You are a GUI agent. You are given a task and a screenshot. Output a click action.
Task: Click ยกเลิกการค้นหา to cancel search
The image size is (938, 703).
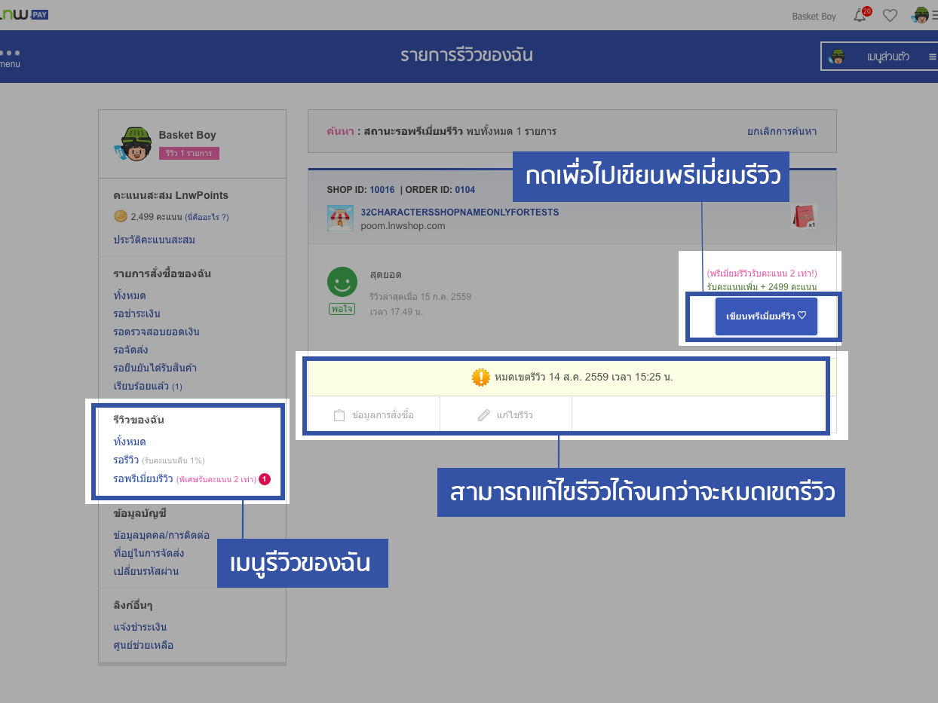pyautogui.click(x=781, y=131)
